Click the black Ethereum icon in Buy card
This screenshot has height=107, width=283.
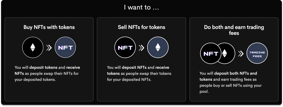[33, 47]
